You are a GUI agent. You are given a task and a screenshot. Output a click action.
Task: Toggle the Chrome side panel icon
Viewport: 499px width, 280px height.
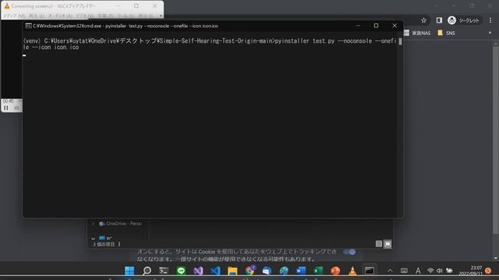tap(439, 20)
